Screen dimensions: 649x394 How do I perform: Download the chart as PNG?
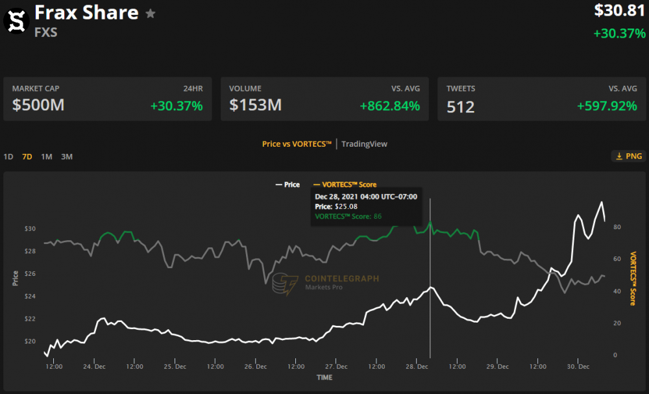(629, 156)
